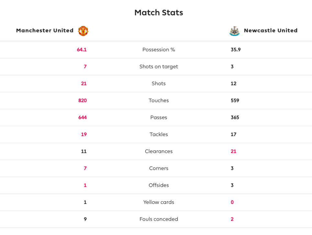Viewport: 312px width, 235px height.
Task: Click the Match Stats heading
Action: (159, 13)
